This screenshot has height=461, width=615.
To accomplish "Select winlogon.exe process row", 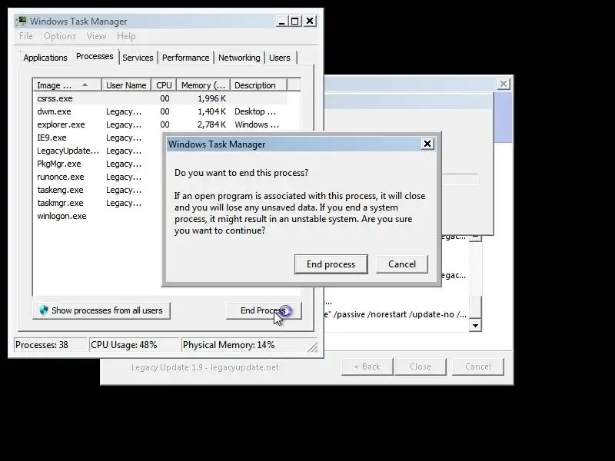I will [98, 216].
